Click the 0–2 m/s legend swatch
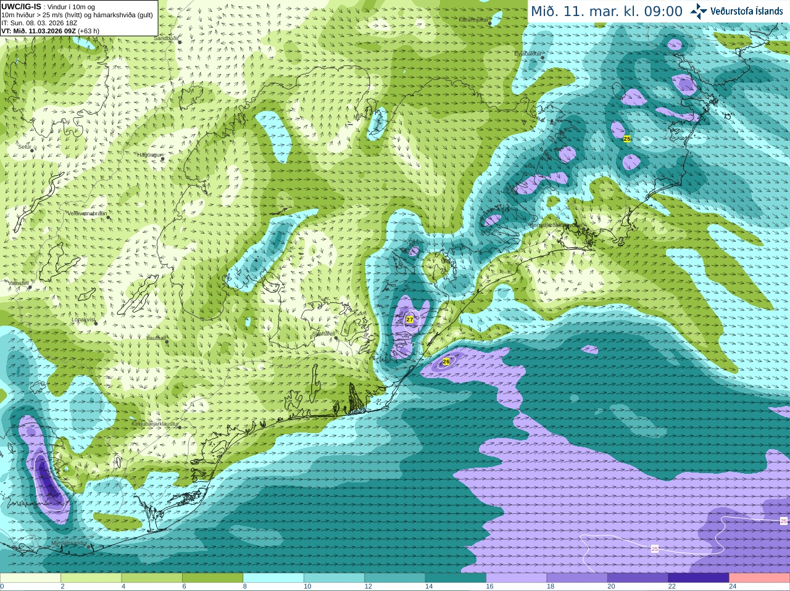 click(x=30, y=578)
